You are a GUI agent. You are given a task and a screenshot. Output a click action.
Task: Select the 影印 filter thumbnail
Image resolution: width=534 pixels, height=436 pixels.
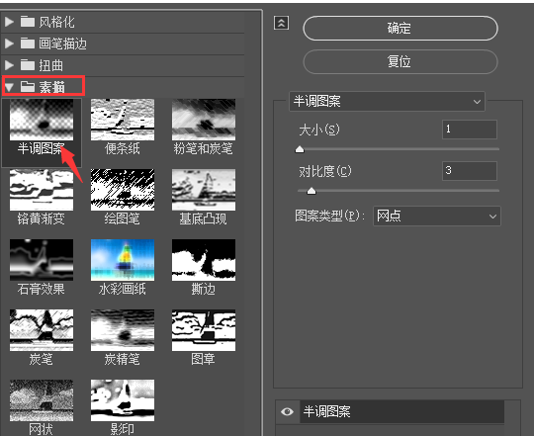(x=123, y=400)
